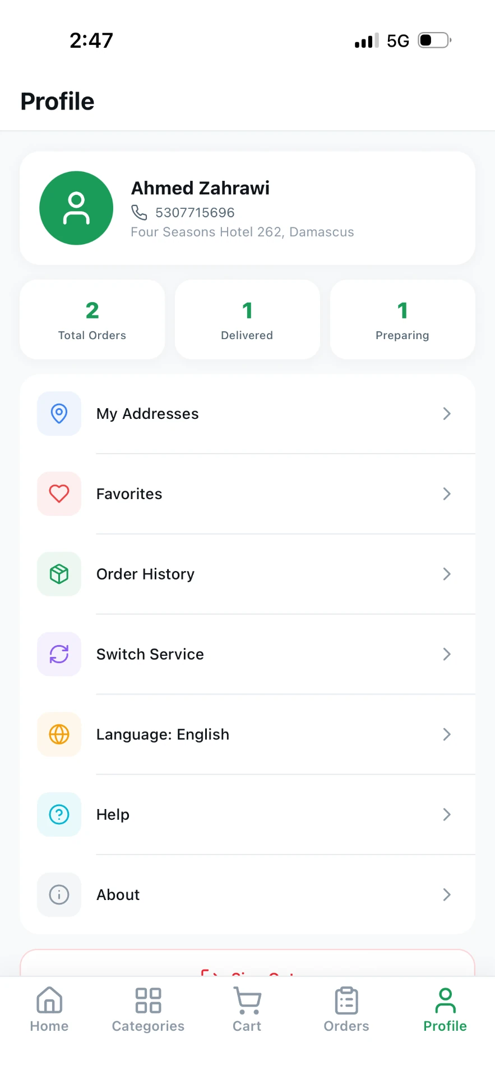Expand the My Addresses chevron arrow
Screen dimensions: 495x1078
[447, 414]
